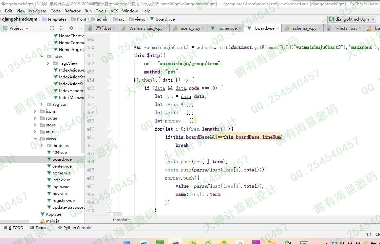Open the View menu
This screenshot has width=380, height=244.
(x=21, y=11)
